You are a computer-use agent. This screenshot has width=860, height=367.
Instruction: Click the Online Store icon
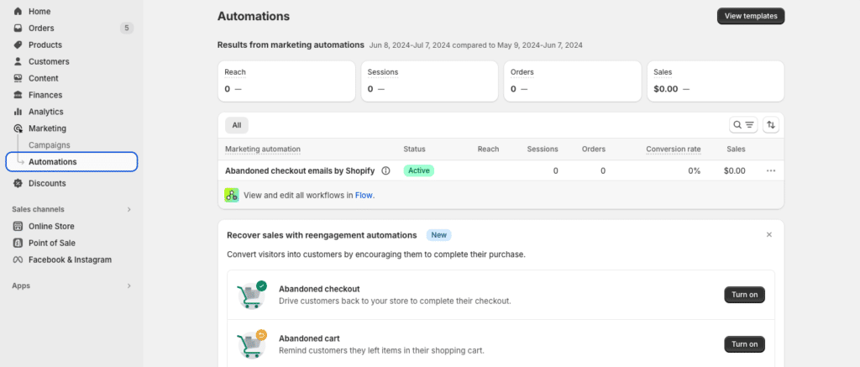[18, 226]
